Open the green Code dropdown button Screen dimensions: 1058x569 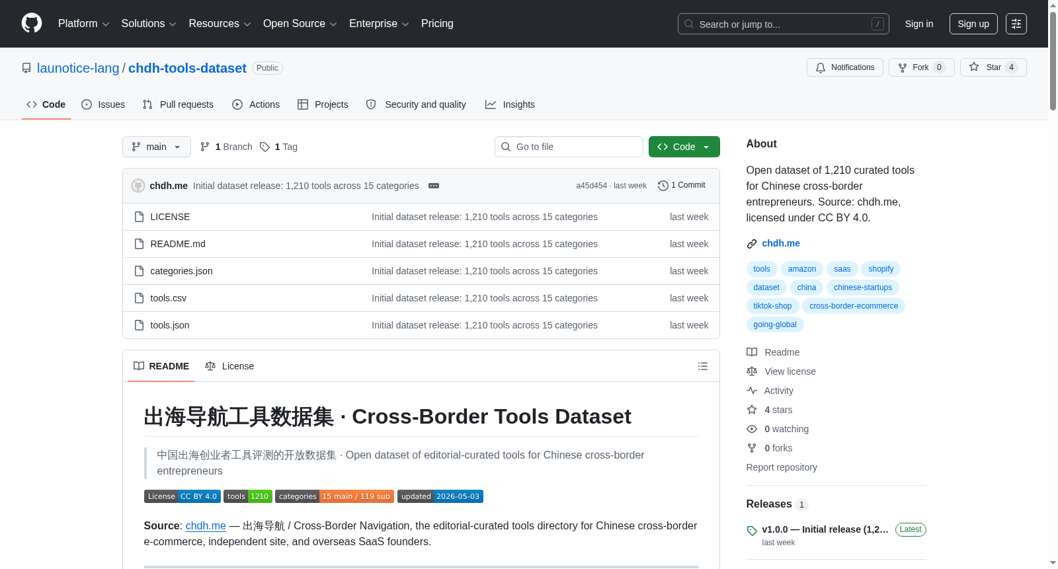pos(684,147)
